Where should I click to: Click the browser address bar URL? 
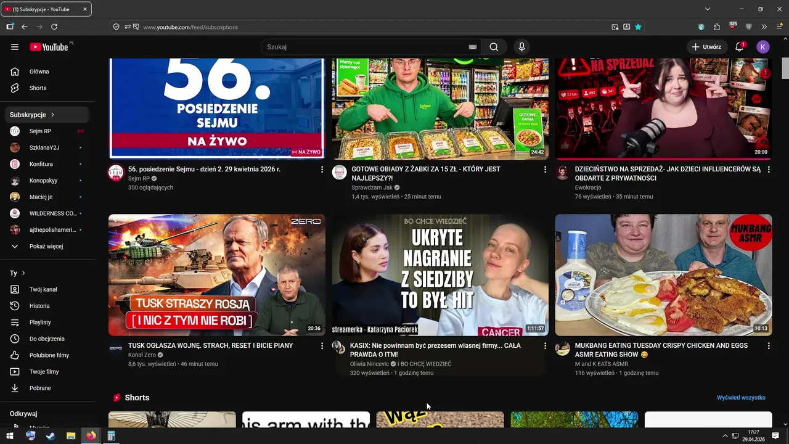(190, 27)
